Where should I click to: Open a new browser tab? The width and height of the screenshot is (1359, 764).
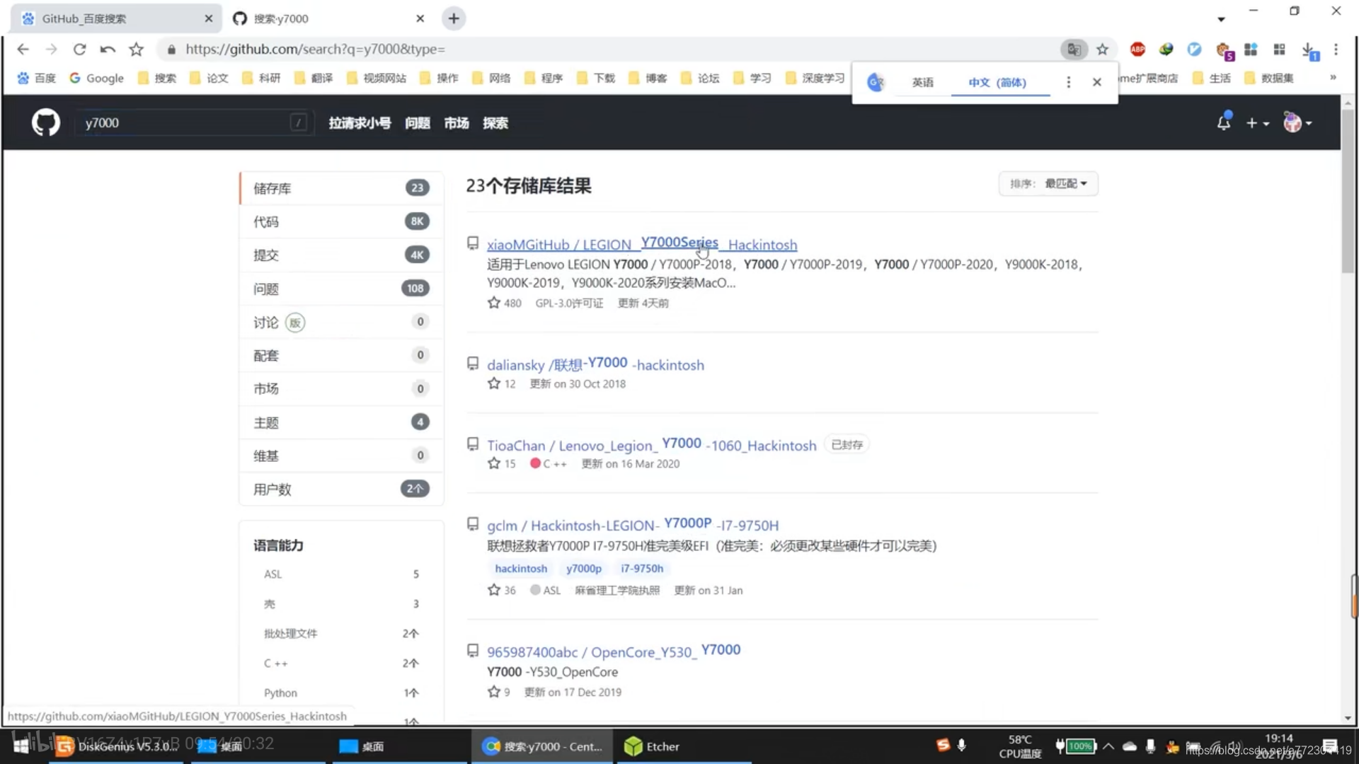[454, 18]
